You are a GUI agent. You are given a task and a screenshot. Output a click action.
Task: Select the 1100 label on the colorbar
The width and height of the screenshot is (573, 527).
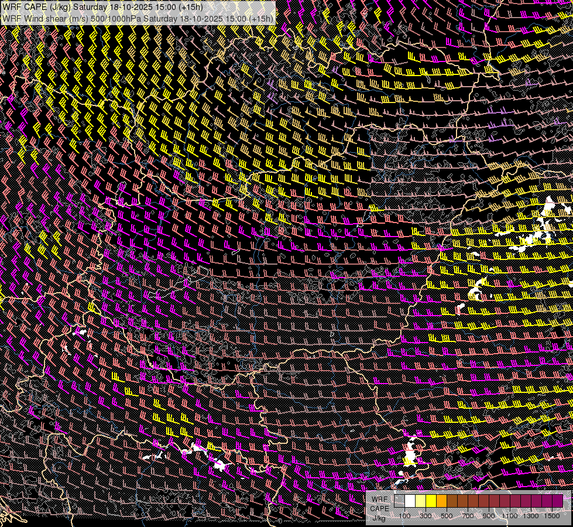510,516
